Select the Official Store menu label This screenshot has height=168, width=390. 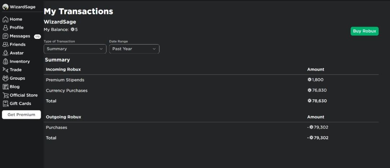(23, 95)
